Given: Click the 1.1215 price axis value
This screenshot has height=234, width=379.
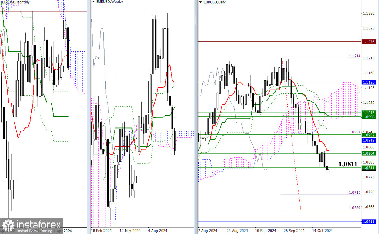Looking at the screenshot, I should pos(369,58).
